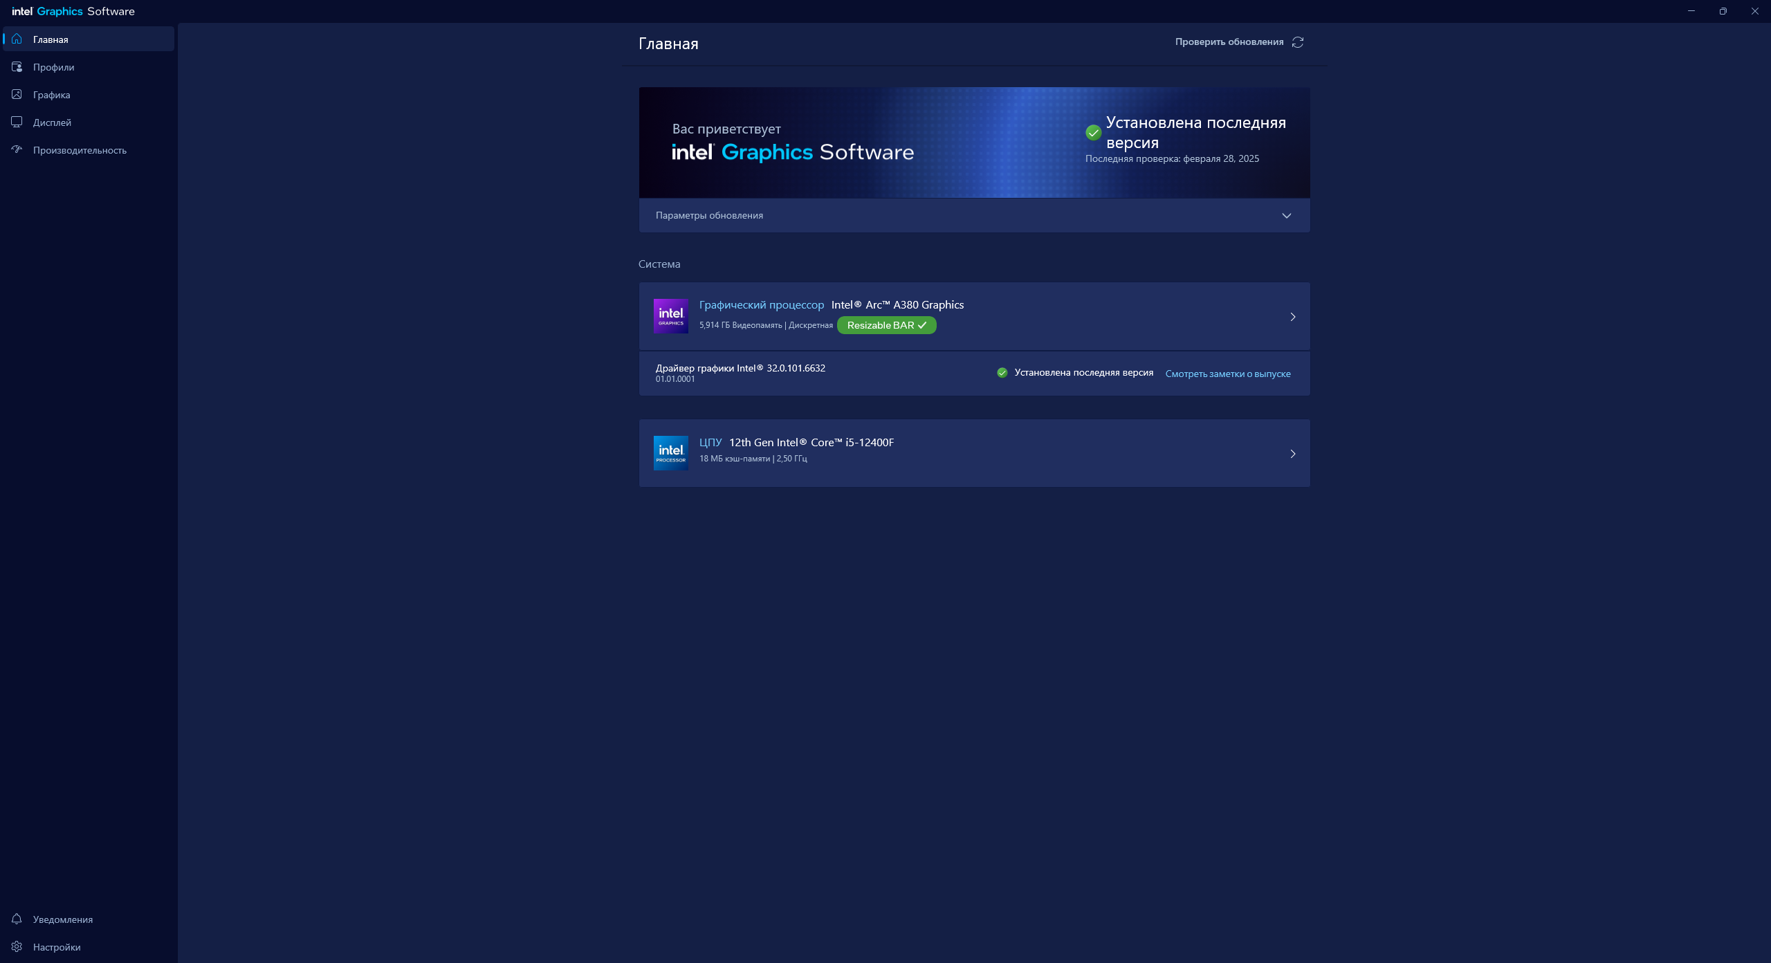The image size is (1771, 963).
Task: Click the Вас приветствует welcome banner
Action: 974,143
